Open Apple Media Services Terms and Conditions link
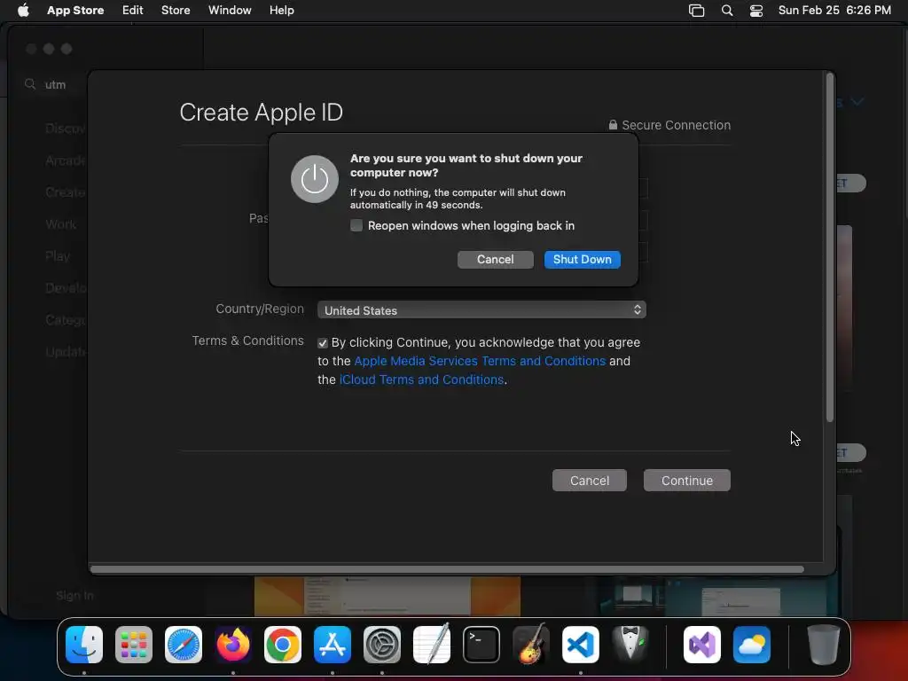908x681 pixels. pos(480,361)
